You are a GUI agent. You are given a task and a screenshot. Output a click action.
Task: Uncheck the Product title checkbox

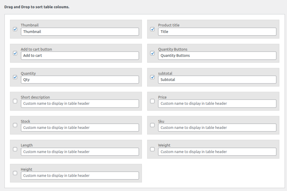[152, 29]
